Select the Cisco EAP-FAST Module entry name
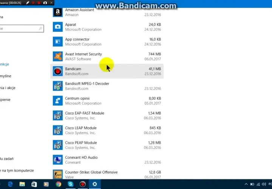Screen dimensions: 272x189 [85, 113]
